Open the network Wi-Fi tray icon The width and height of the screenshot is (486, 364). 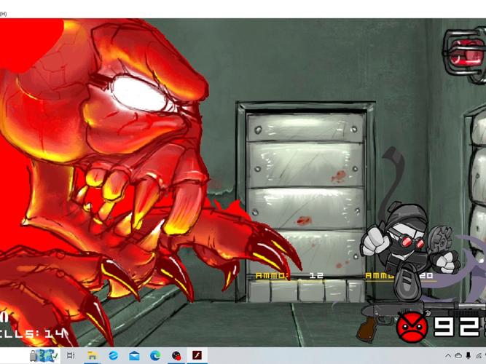pos(479,356)
